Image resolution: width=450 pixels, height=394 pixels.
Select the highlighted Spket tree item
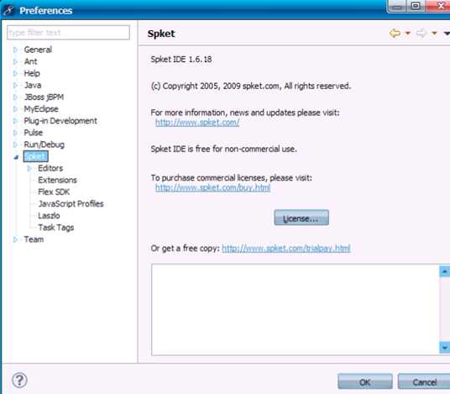tap(35, 156)
